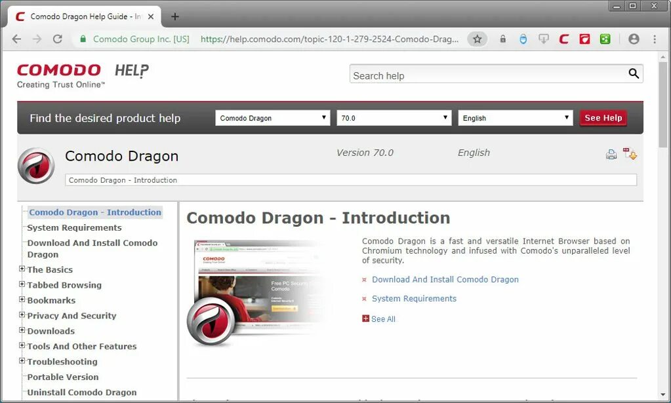Click the padlock extension icon in toolbar
This screenshot has width=671, height=403.
[503, 39]
